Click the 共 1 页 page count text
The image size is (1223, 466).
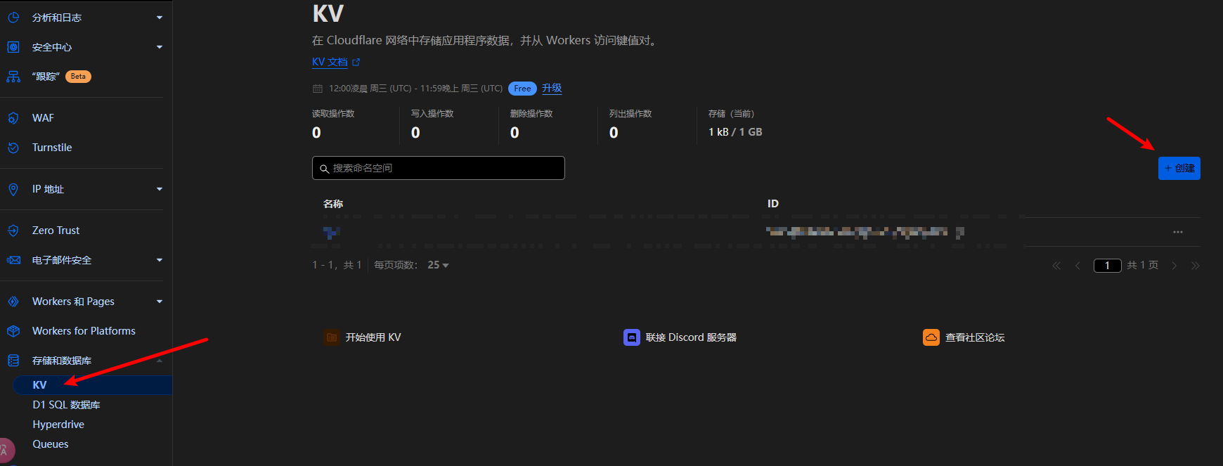click(x=1142, y=266)
